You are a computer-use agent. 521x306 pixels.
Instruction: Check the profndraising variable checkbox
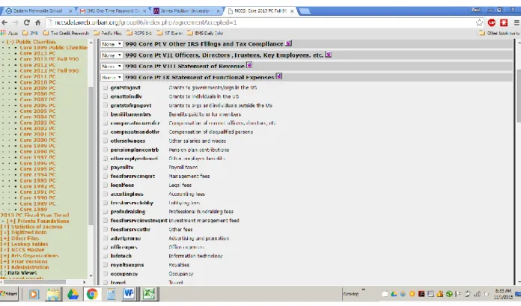[x=106, y=212]
